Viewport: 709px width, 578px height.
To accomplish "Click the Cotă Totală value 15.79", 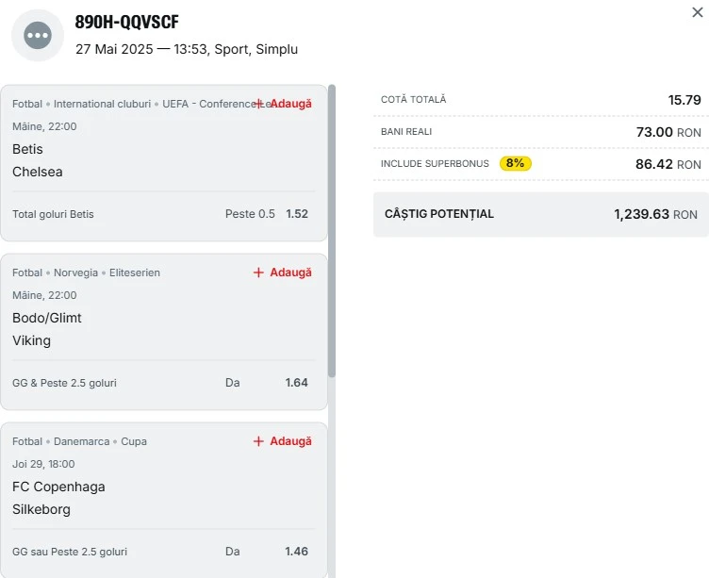I will click(684, 100).
